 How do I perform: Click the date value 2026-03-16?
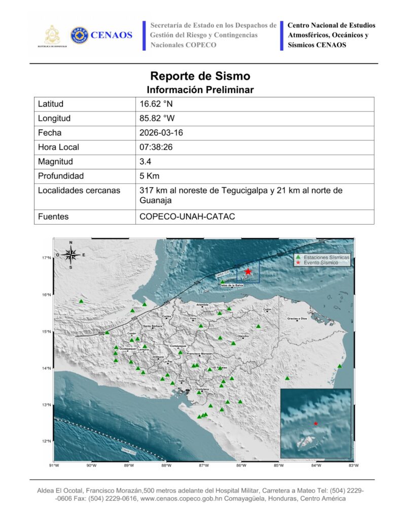161,133
